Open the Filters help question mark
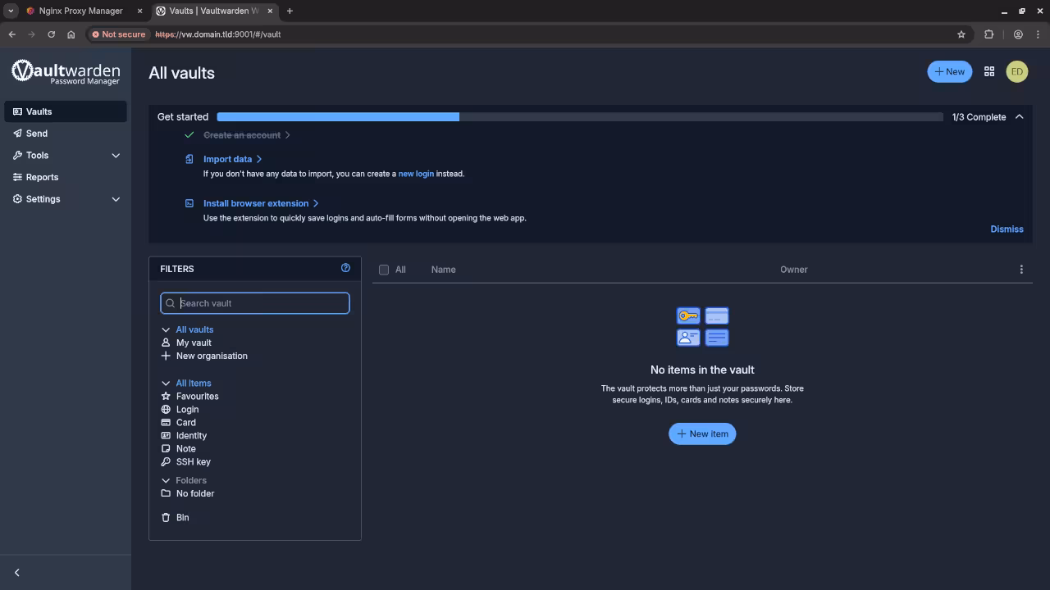The width and height of the screenshot is (1050, 590). click(345, 267)
